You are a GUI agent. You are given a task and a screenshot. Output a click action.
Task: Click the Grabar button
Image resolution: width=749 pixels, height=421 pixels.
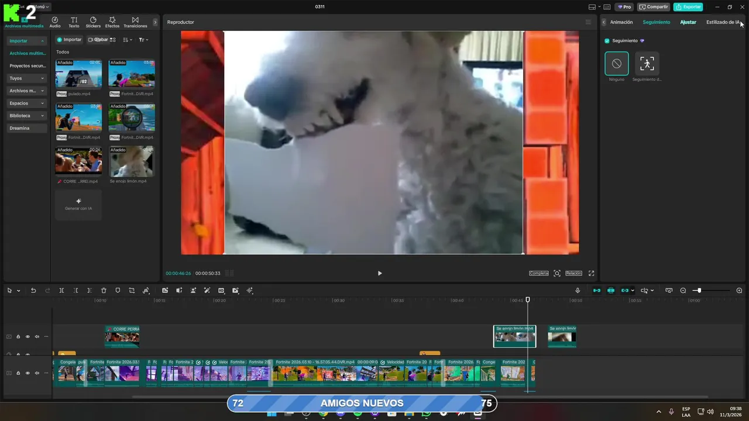click(x=98, y=40)
